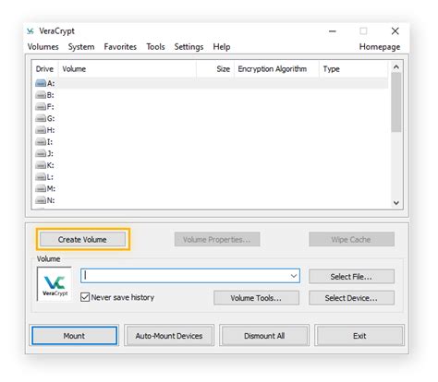This screenshot has height=382, width=438.
Task: Select the I: drive icon
Action: tap(41, 142)
